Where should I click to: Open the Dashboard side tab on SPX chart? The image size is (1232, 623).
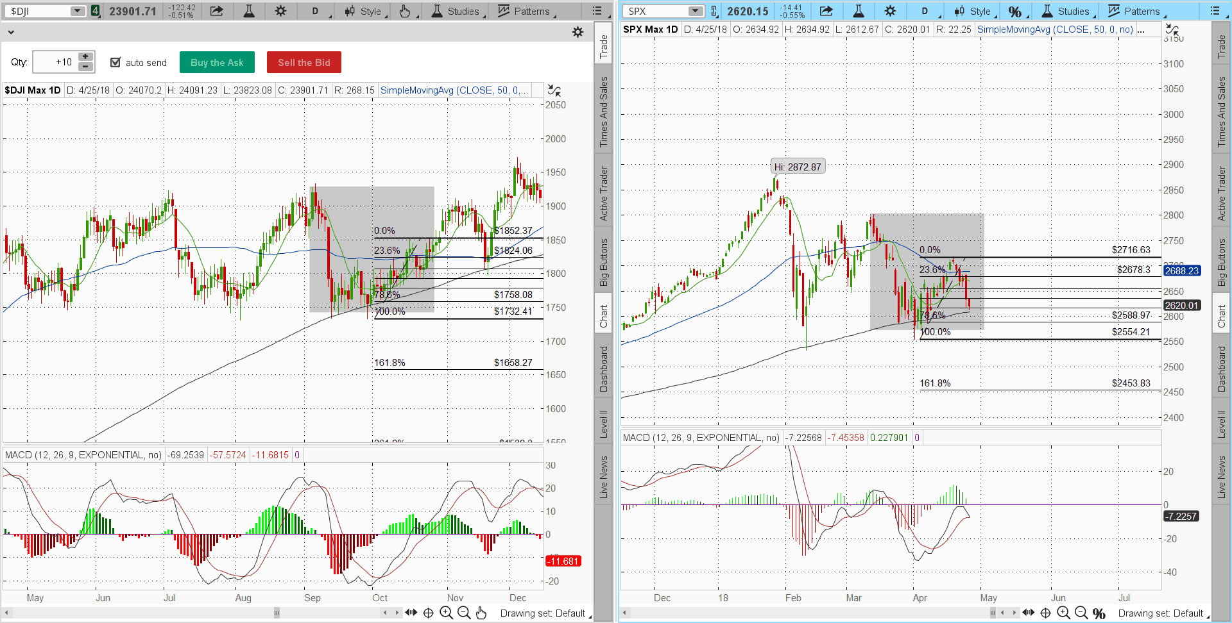coord(1221,369)
